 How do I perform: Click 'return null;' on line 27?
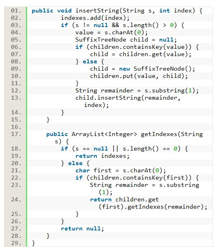tap(82, 229)
